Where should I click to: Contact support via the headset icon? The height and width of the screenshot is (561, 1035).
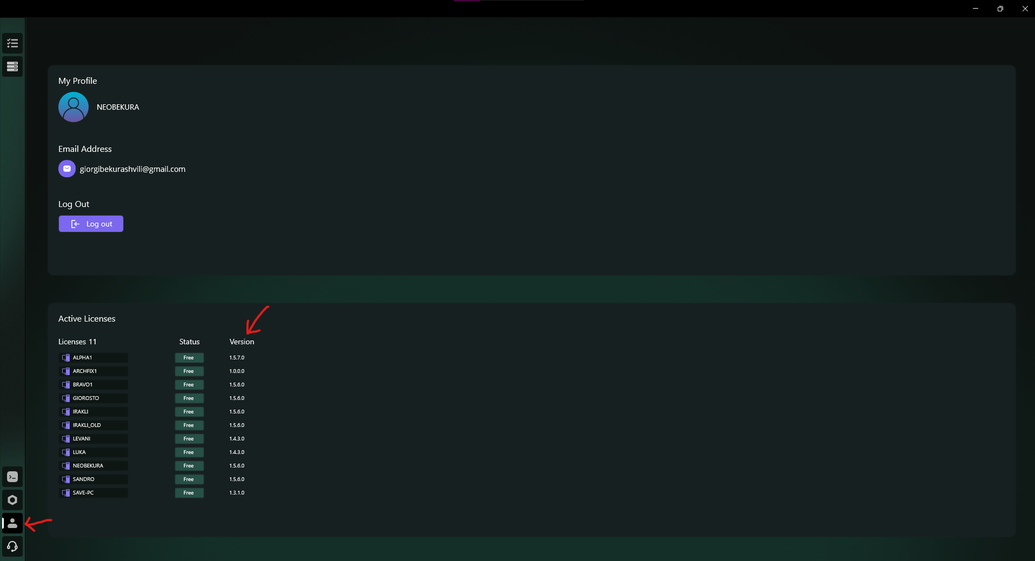12,546
